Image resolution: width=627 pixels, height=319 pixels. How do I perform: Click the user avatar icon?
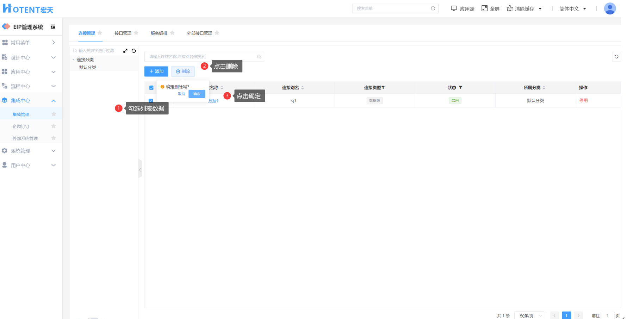[610, 8]
